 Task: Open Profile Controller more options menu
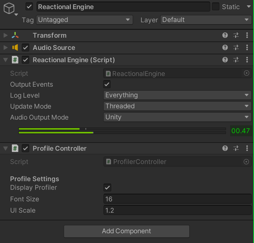tap(247, 148)
